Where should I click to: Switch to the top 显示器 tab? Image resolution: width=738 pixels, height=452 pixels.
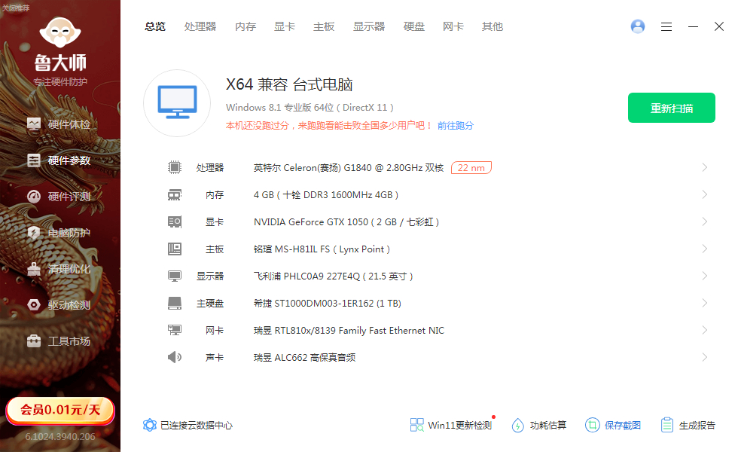click(x=369, y=27)
